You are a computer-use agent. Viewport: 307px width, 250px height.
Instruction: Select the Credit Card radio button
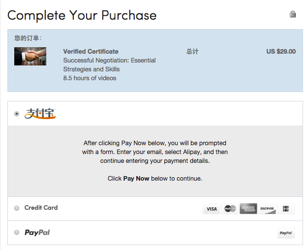point(17,208)
